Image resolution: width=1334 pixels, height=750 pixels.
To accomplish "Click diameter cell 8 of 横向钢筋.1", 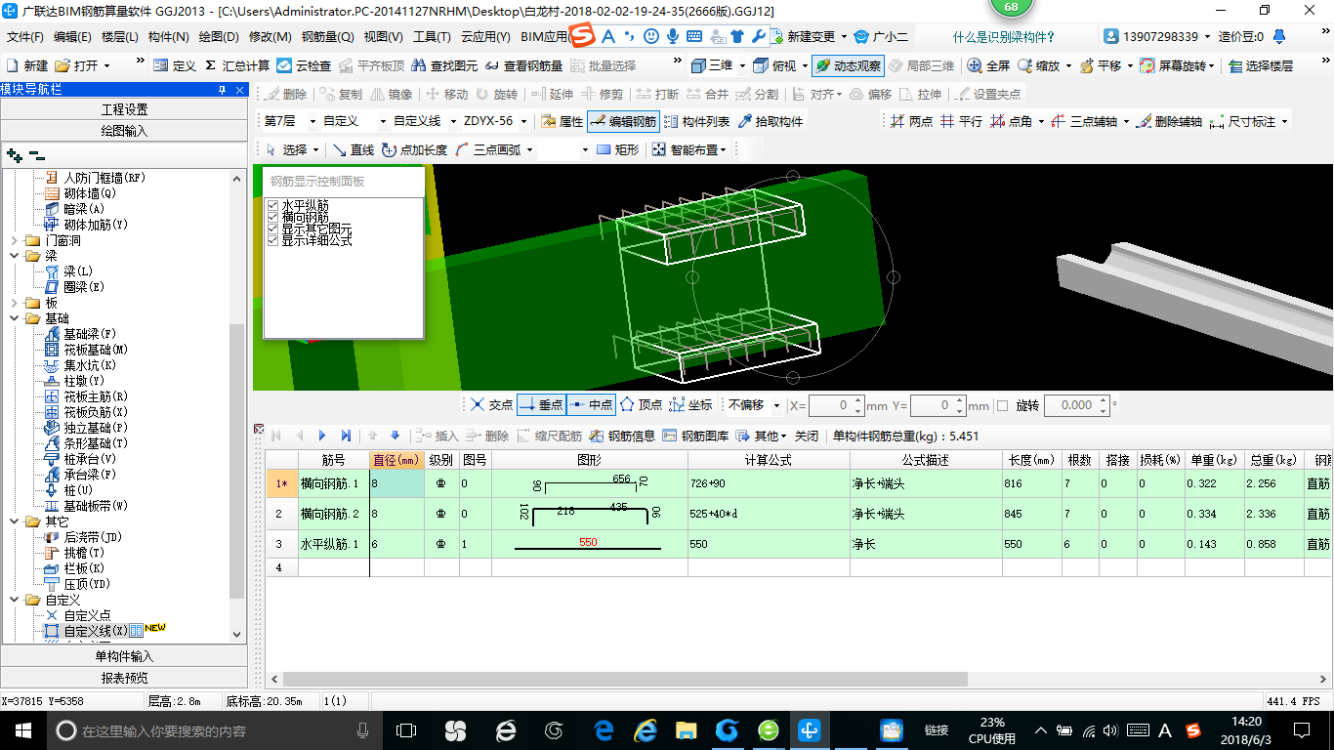I will 396,483.
